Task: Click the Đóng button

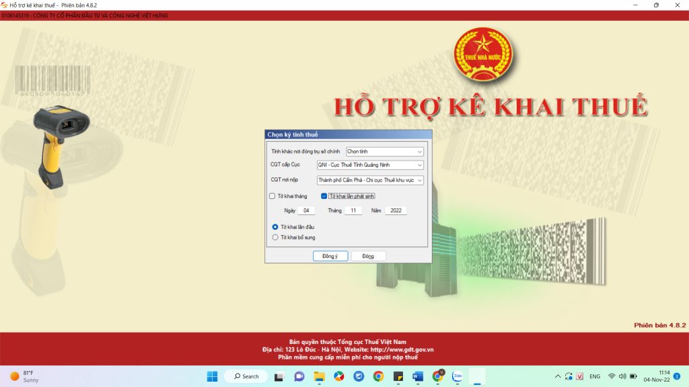Action: pyautogui.click(x=368, y=256)
